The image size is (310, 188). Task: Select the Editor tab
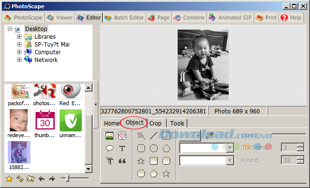coord(89,18)
